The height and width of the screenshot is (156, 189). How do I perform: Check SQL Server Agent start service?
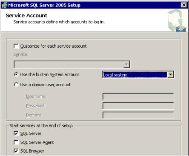coord(16,142)
